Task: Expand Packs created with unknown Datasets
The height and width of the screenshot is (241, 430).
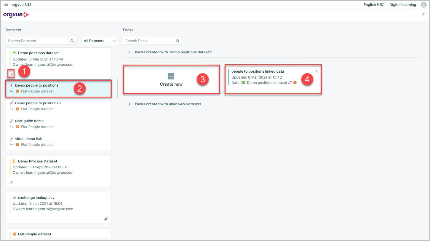Action: point(129,104)
